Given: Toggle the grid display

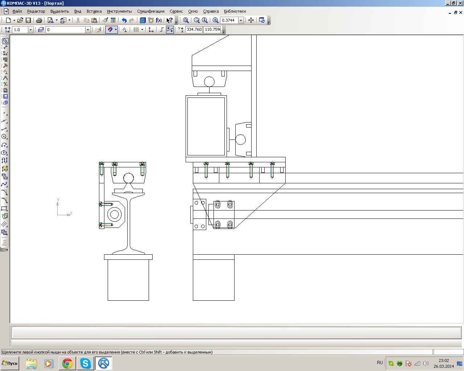Looking at the screenshot, I should 136,30.
